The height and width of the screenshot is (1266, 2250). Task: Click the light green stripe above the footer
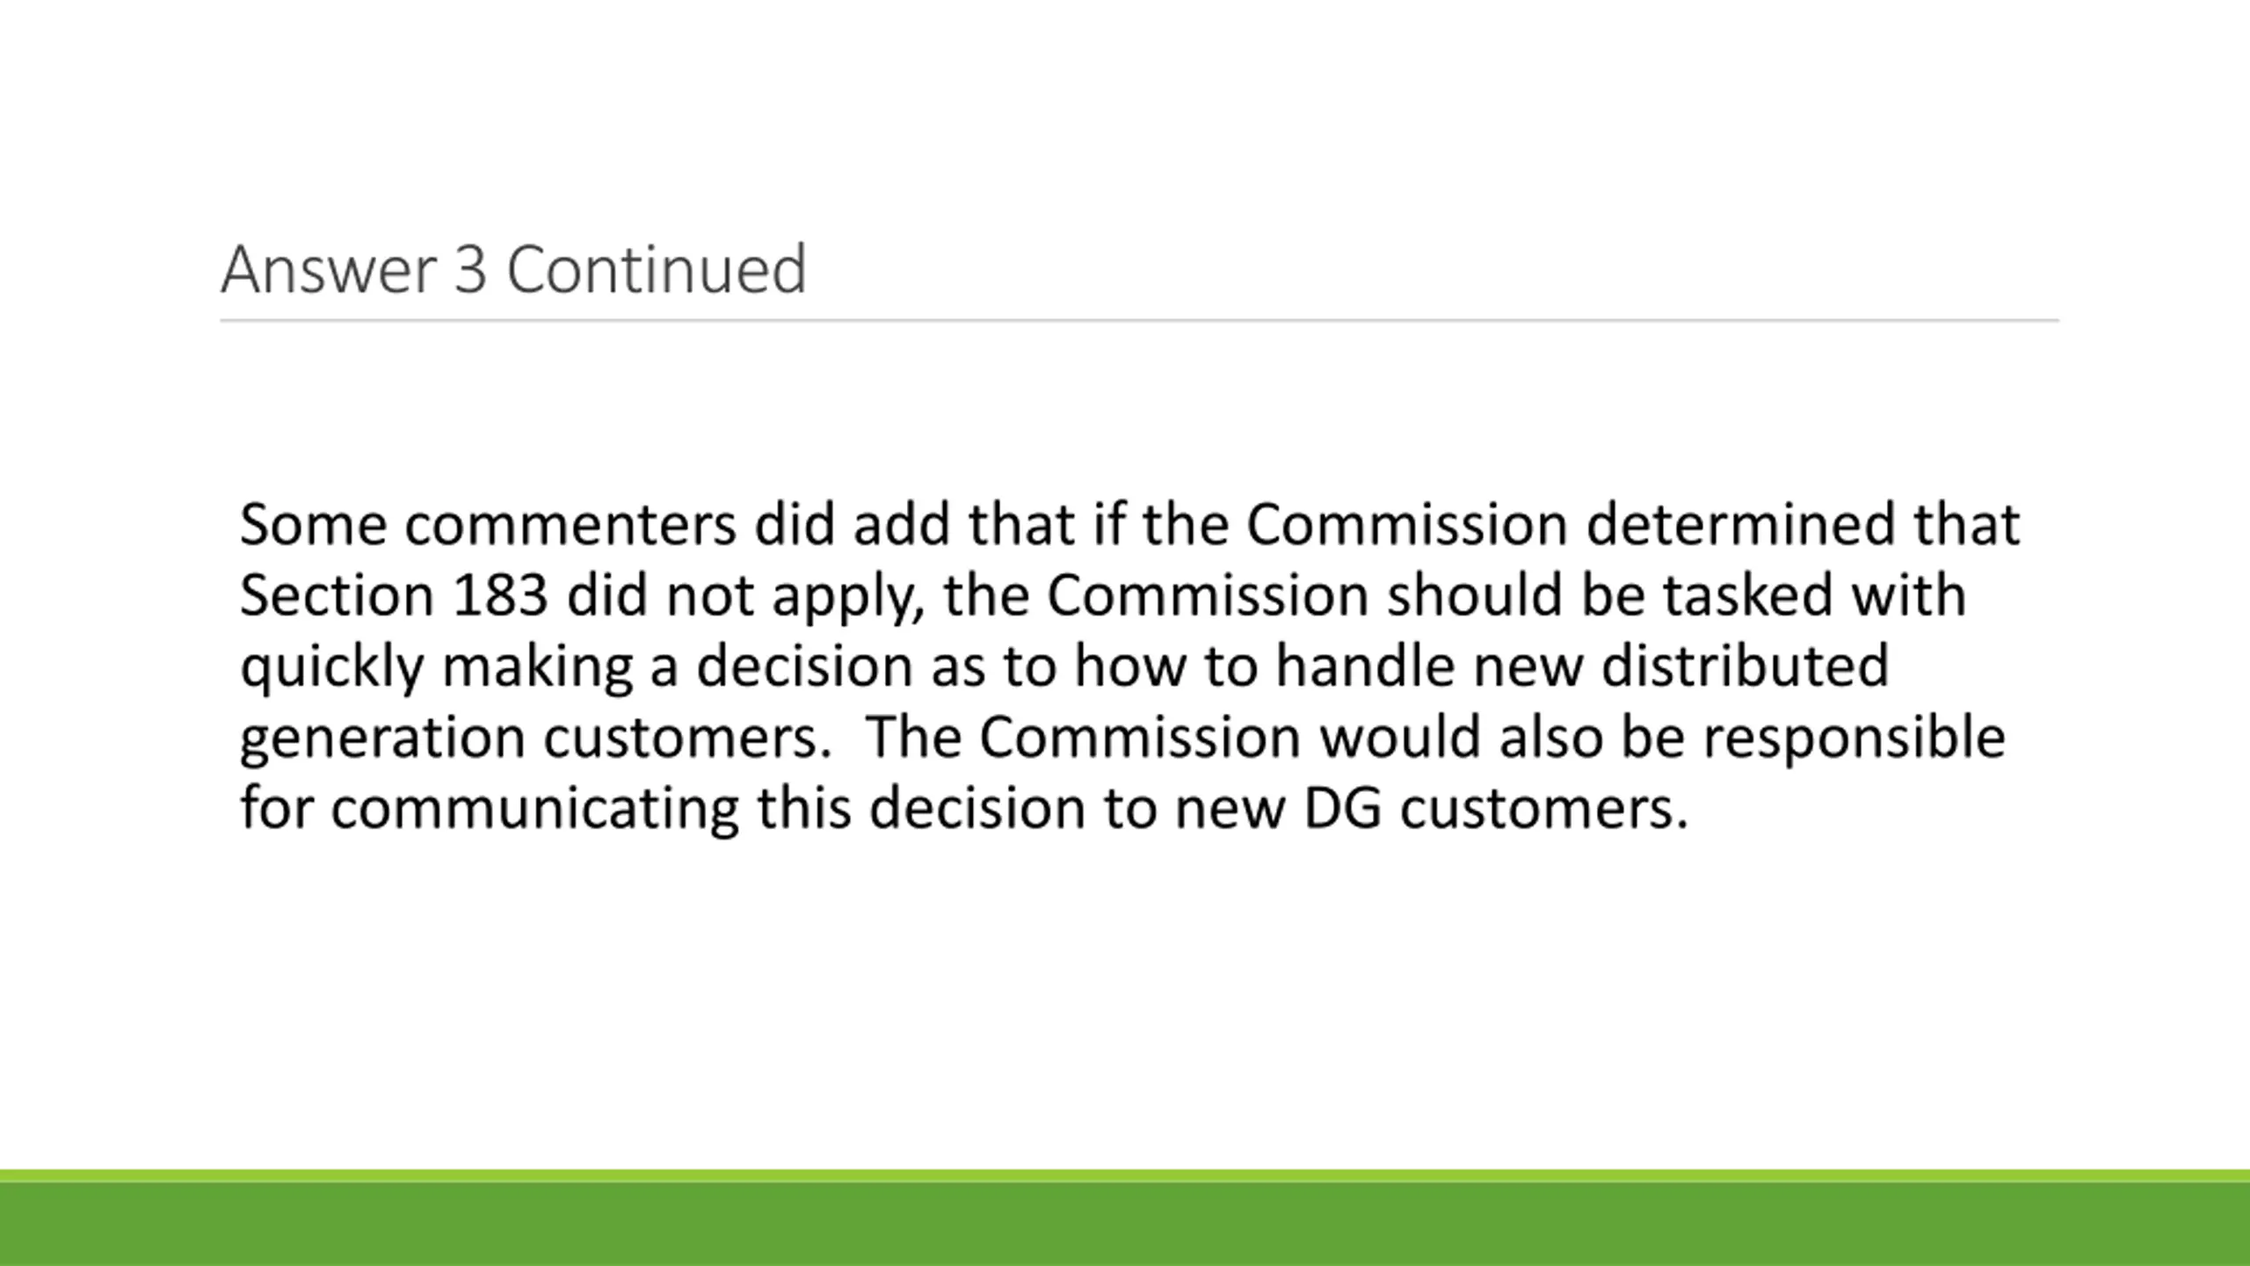tap(1125, 1176)
